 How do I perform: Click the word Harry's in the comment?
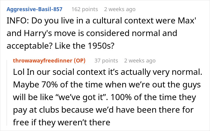pos(38,33)
